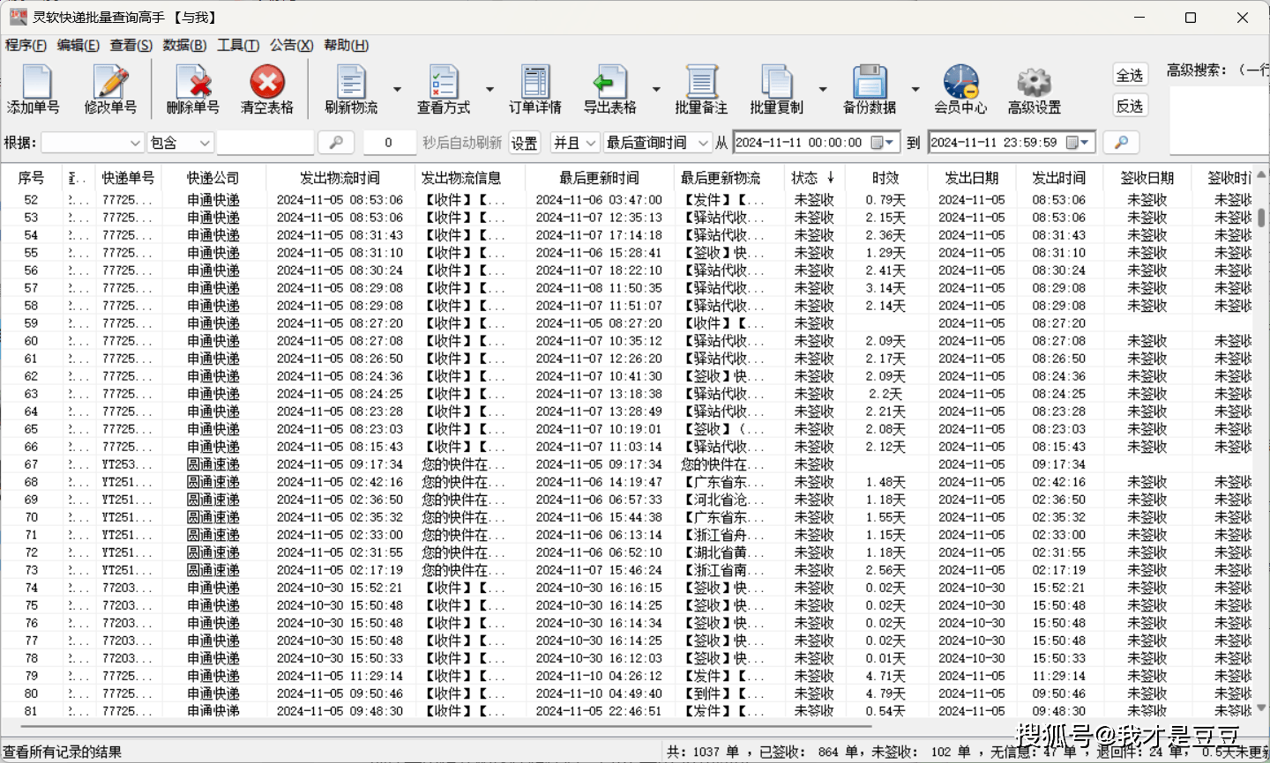Click time cell 2024-10-30 16:12:03

coord(599,658)
